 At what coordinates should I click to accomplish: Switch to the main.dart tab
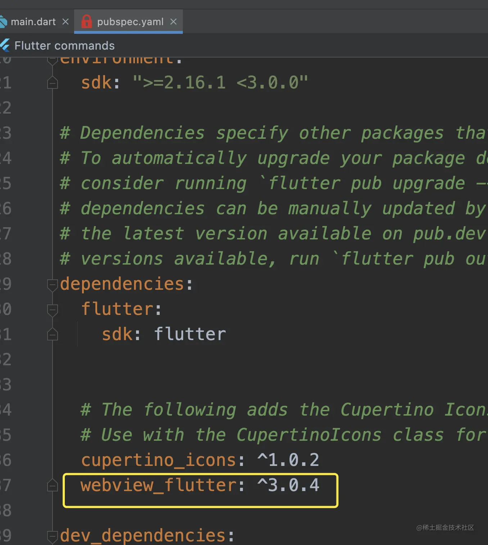click(x=33, y=22)
